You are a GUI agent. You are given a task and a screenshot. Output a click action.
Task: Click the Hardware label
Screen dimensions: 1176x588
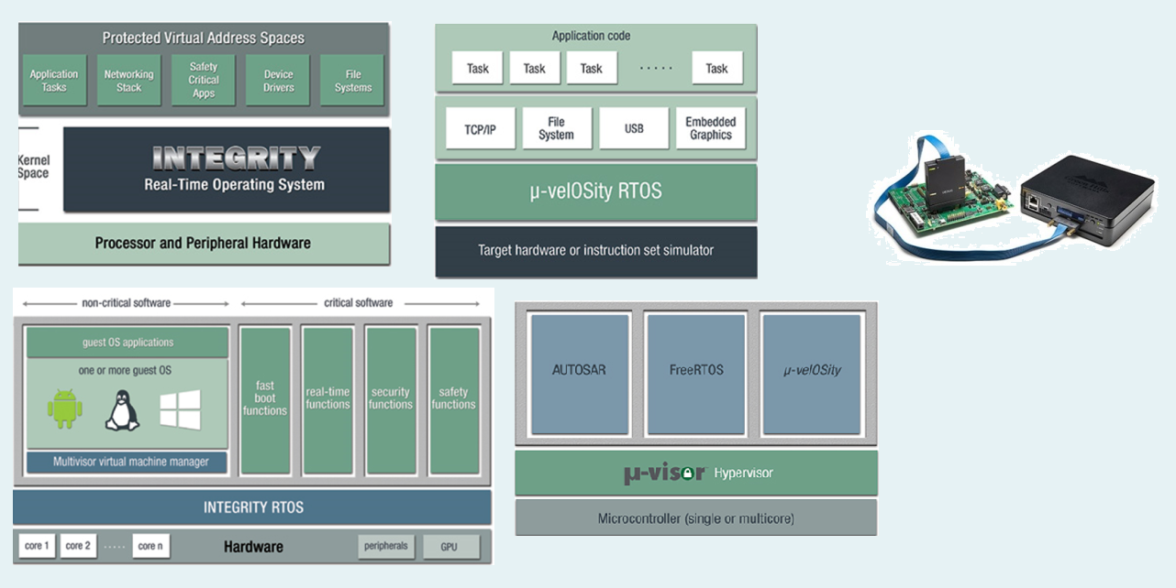click(253, 547)
